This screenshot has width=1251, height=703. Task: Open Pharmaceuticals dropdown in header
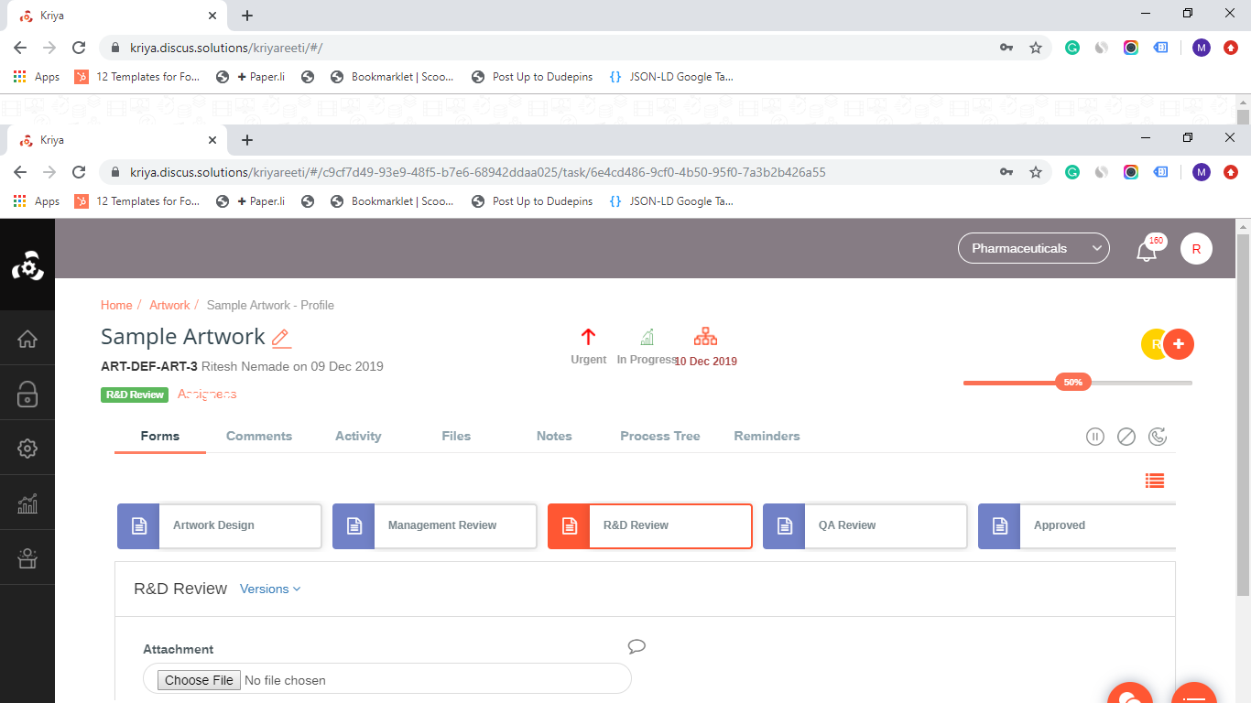click(1034, 248)
